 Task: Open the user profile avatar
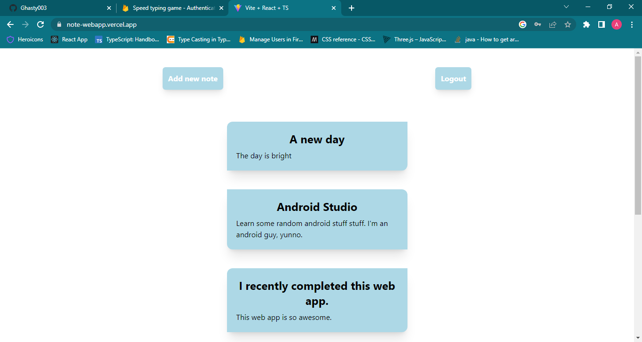click(x=617, y=24)
